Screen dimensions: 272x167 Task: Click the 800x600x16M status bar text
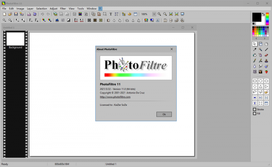point(62,164)
